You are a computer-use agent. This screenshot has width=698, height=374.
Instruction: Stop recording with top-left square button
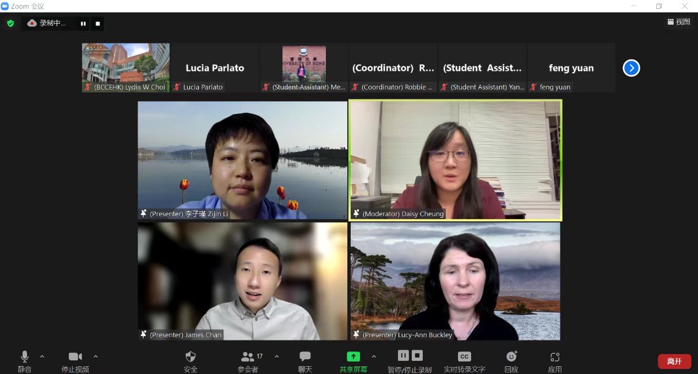click(x=97, y=24)
